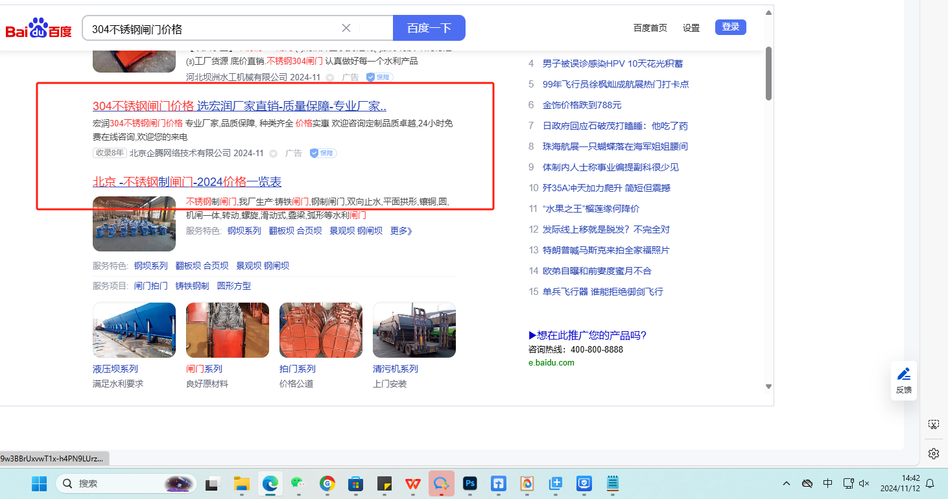
Task: Clear the search box with the X icon
Action: (346, 28)
